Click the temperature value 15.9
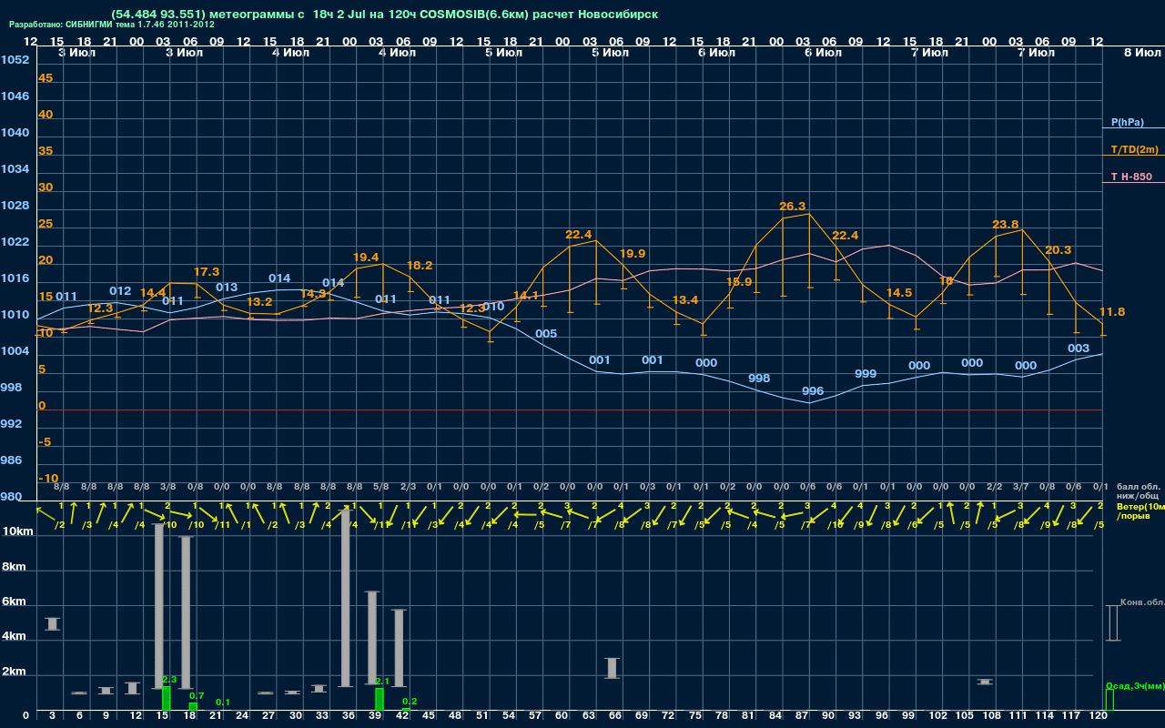The width and height of the screenshot is (1165, 728). point(739,282)
